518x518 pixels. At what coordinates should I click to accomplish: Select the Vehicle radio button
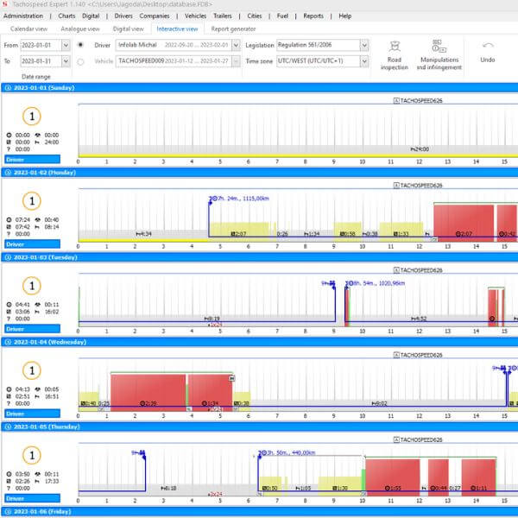[81, 61]
